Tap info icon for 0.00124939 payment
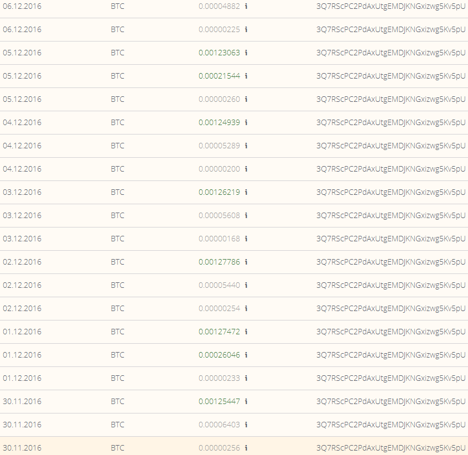The width and height of the screenshot is (468, 455). click(246, 122)
